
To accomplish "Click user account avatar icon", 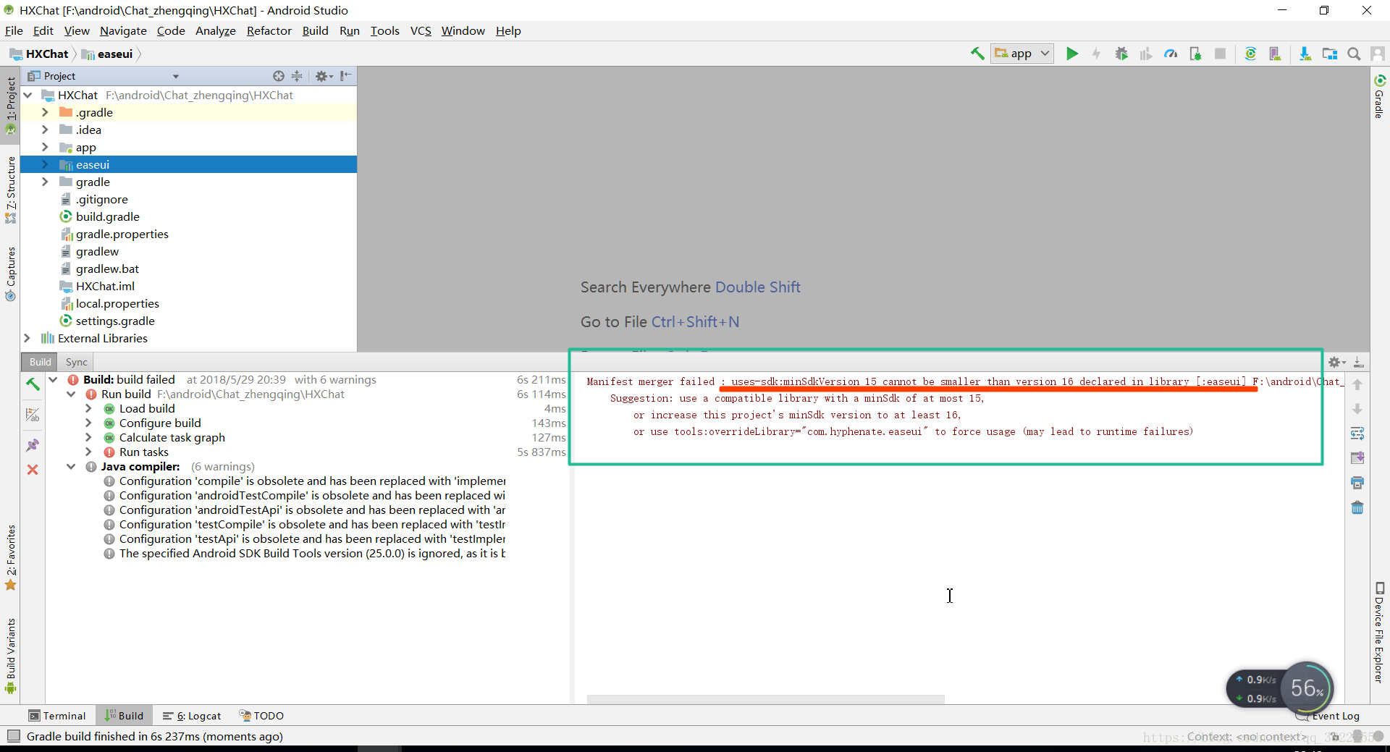I will (1378, 54).
